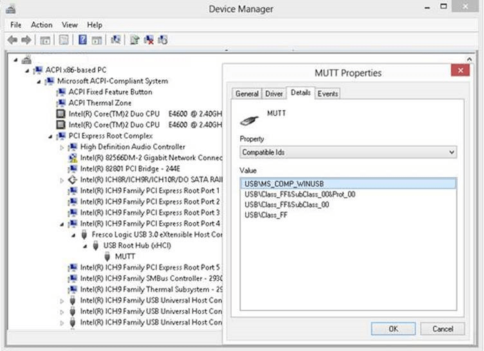Open the Properties toolbar icon

(64, 40)
